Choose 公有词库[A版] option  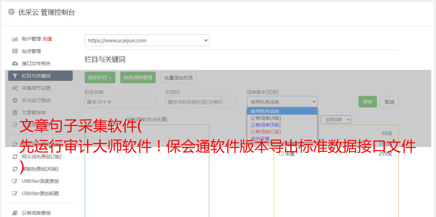pos(282,118)
